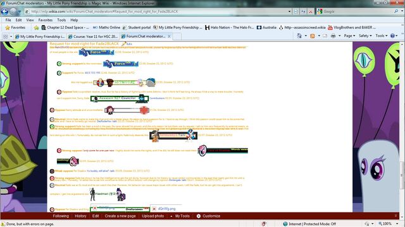Open the VlogBrothers and BAKER favorite
Image resolution: width=405 pixels, height=227 pixels.
point(352,27)
